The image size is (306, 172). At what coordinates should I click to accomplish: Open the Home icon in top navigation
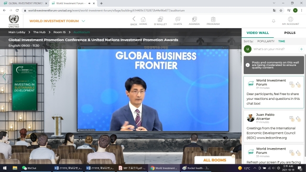(143, 20)
